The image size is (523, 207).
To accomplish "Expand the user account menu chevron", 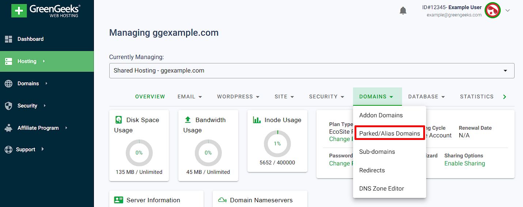I will (508, 11).
